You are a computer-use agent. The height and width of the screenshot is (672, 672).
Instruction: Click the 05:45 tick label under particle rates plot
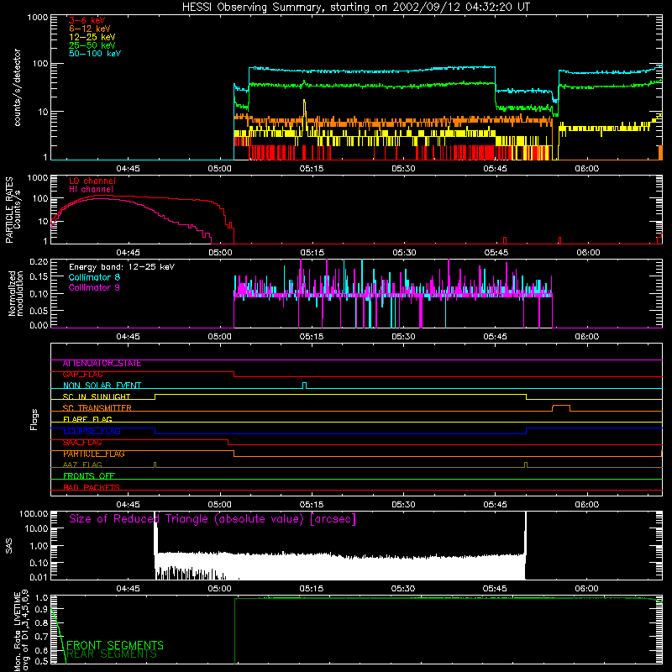(496, 253)
